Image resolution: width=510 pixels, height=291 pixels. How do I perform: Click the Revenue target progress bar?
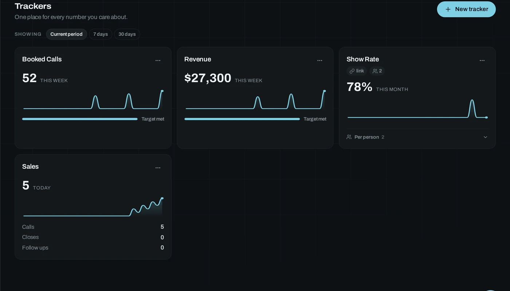(x=242, y=119)
